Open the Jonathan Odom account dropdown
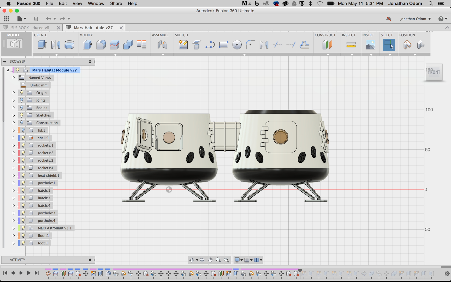This screenshot has width=451, height=282. [x=415, y=19]
